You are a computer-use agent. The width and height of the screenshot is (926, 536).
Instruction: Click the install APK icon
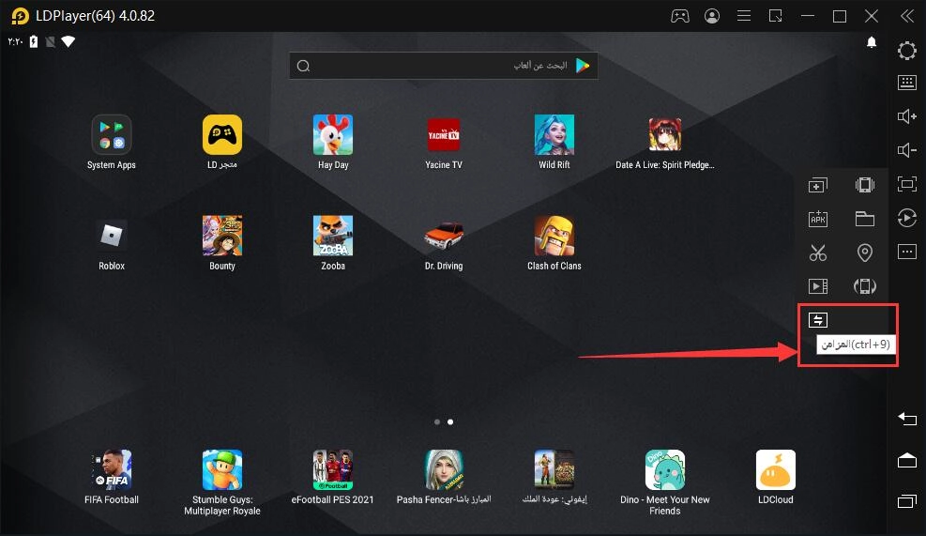point(818,219)
